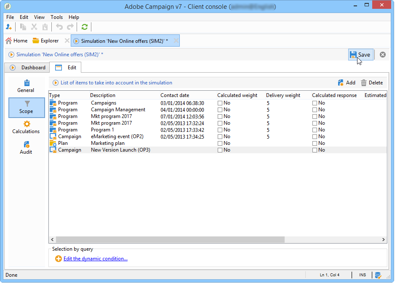This screenshot has height=291, width=400.
Task: Open the Audit section in sidebar
Action: tap(26, 148)
